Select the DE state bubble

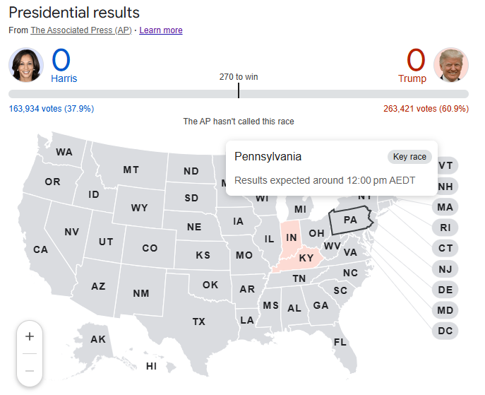click(x=445, y=290)
